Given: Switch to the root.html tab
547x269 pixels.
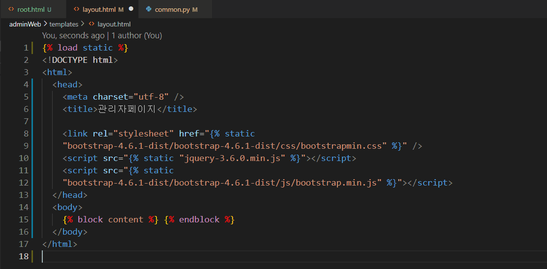Looking at the screenshot, I should [33, 9].
